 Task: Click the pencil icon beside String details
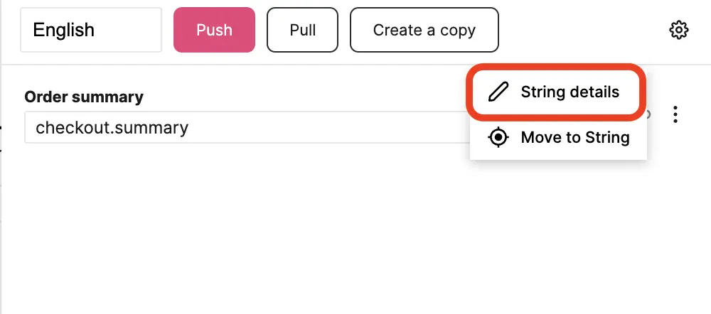point(500,92)
